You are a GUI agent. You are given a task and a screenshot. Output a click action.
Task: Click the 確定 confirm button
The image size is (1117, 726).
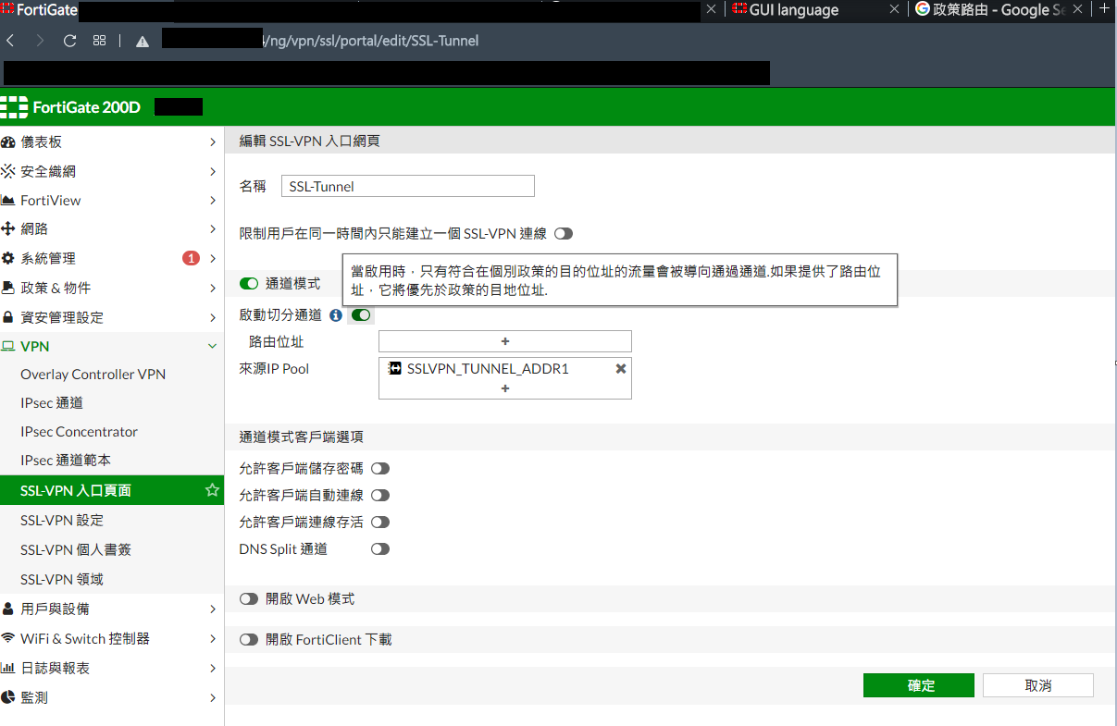click(x=918, y=685)
